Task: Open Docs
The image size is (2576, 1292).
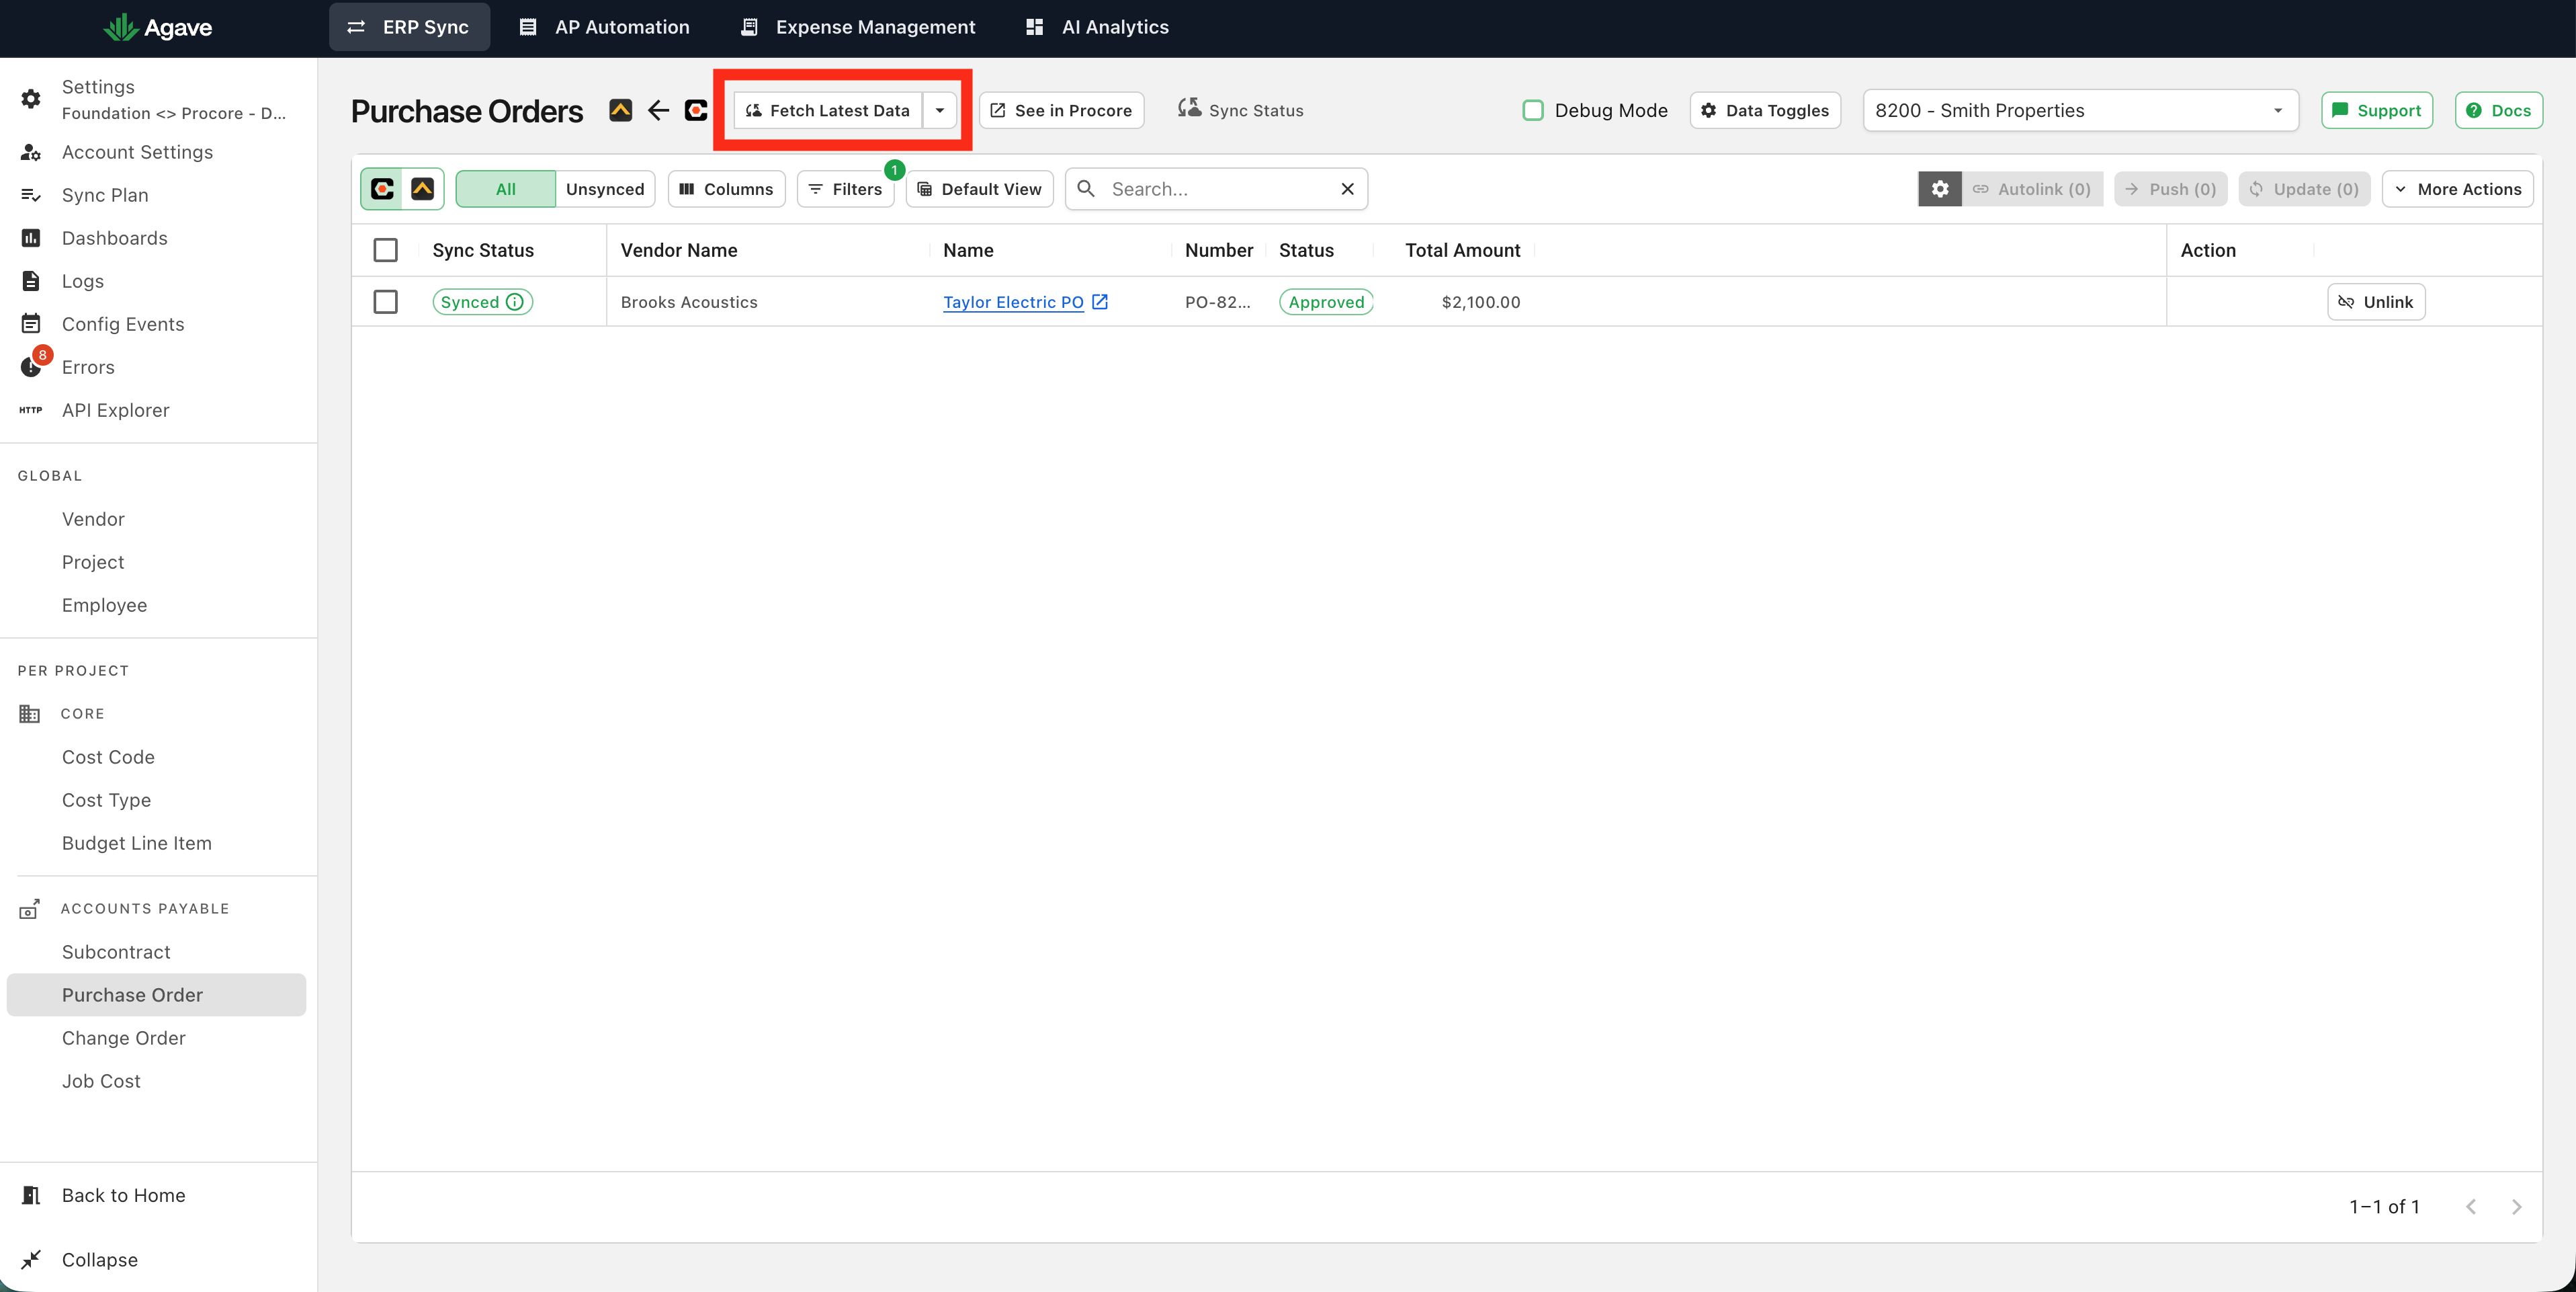Action: (x=2499, y=110)
